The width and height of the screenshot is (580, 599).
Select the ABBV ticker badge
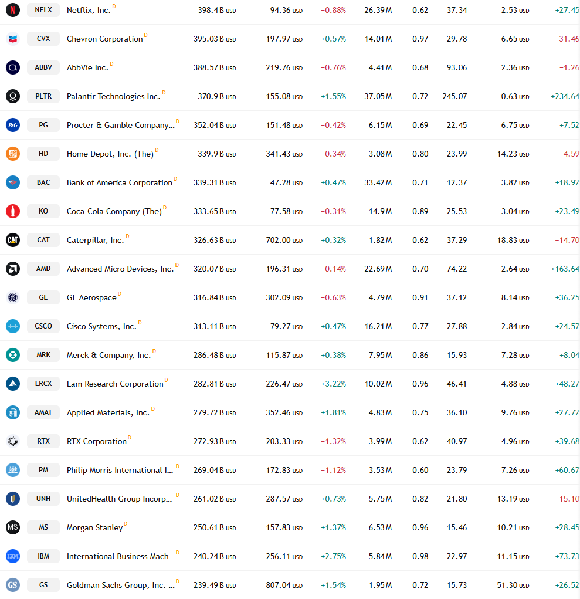(x=43, y=67)
